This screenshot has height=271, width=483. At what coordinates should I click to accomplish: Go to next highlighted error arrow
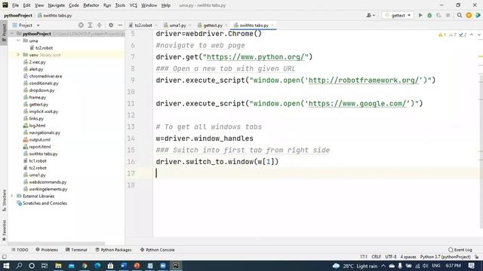coord(478,35)
